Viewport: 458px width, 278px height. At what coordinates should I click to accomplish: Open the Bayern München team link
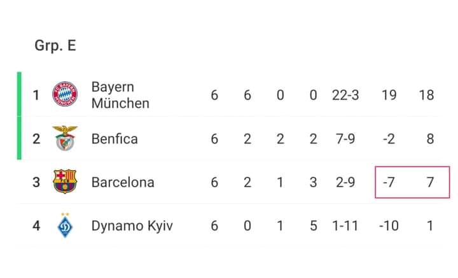120,95
